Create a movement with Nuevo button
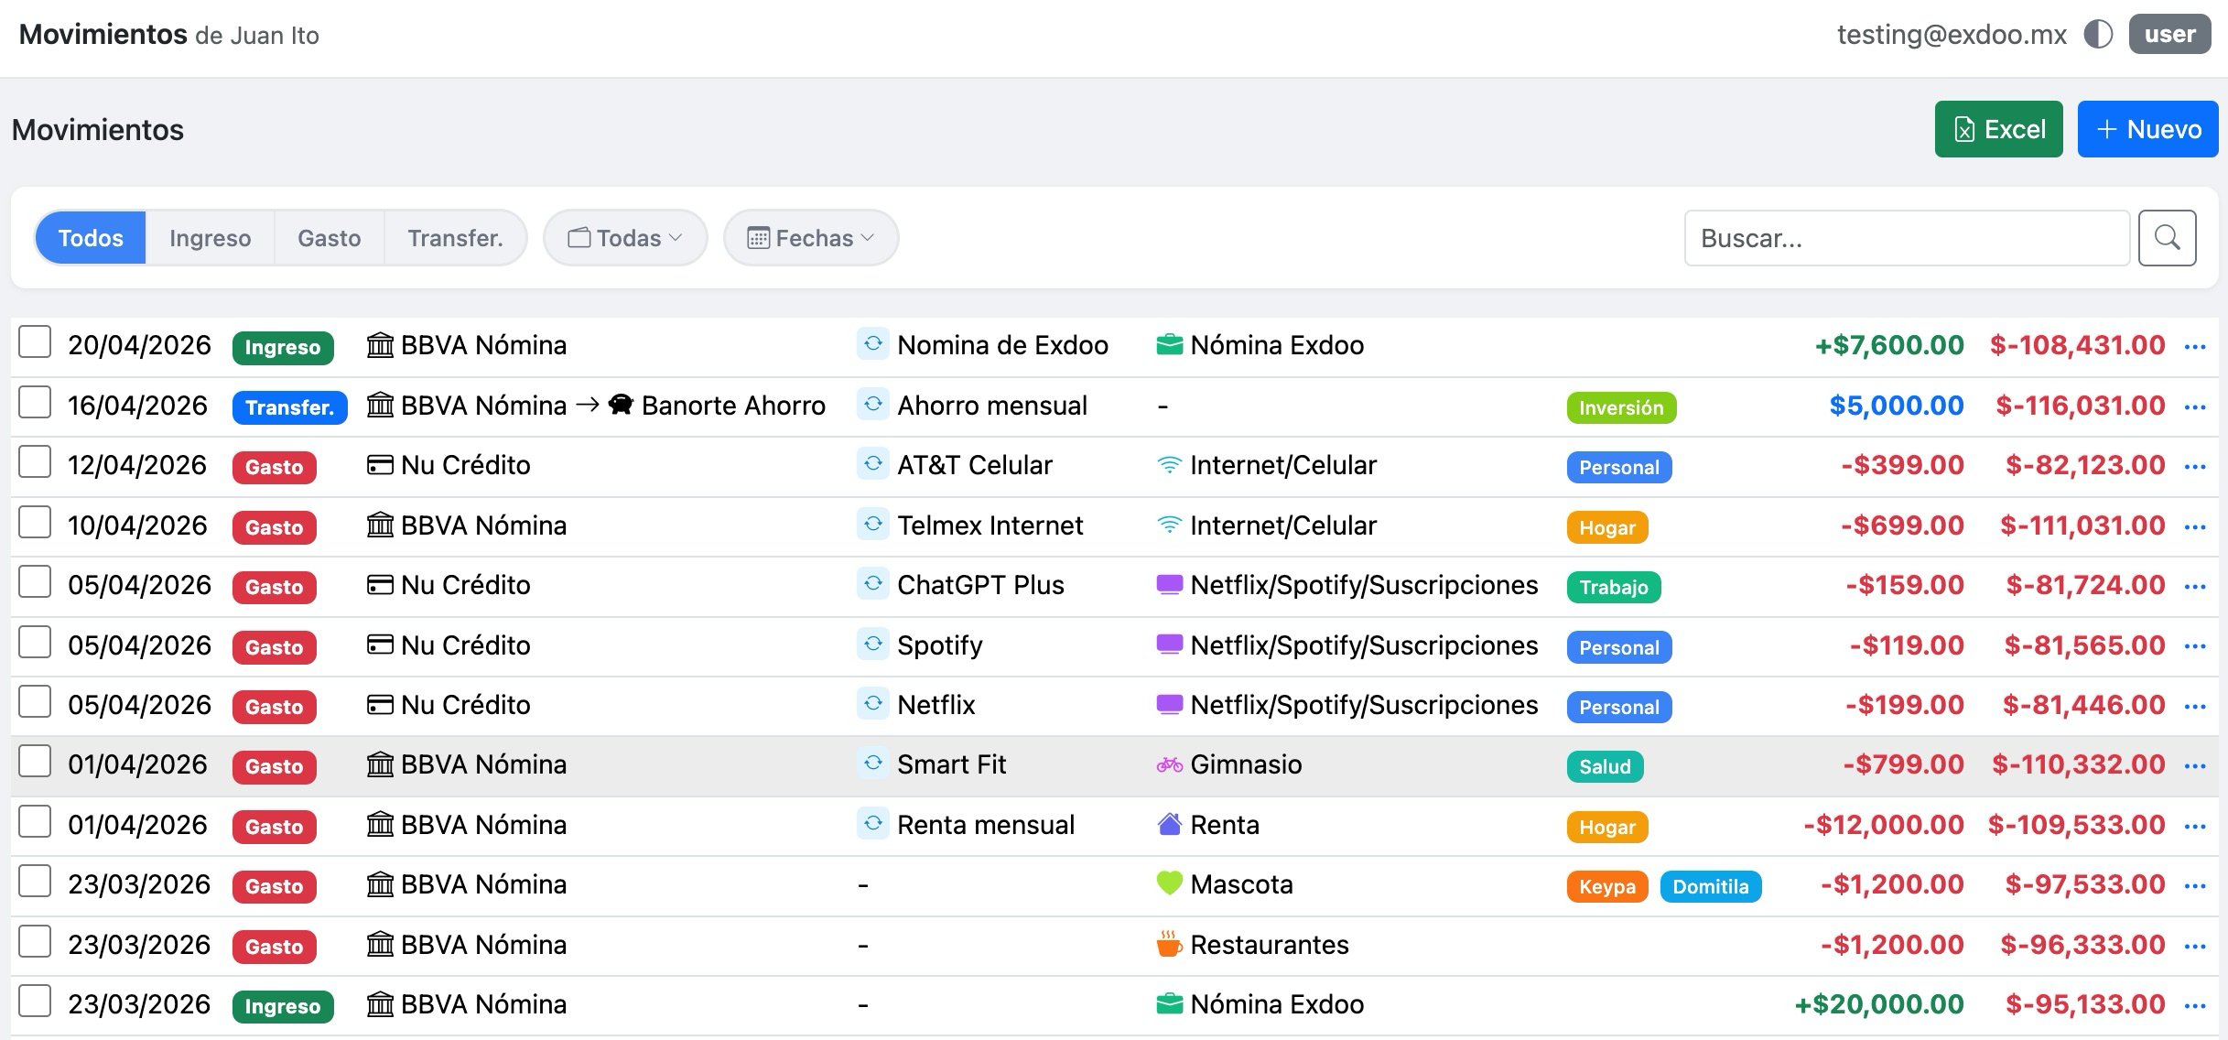 [x=2147, y=129]
